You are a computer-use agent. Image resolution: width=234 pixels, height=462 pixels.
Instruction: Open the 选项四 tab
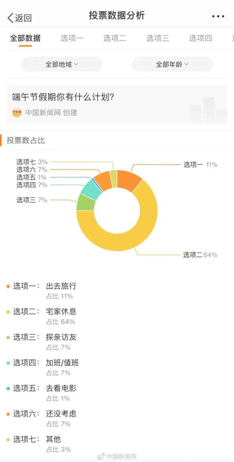pos(200,39)
